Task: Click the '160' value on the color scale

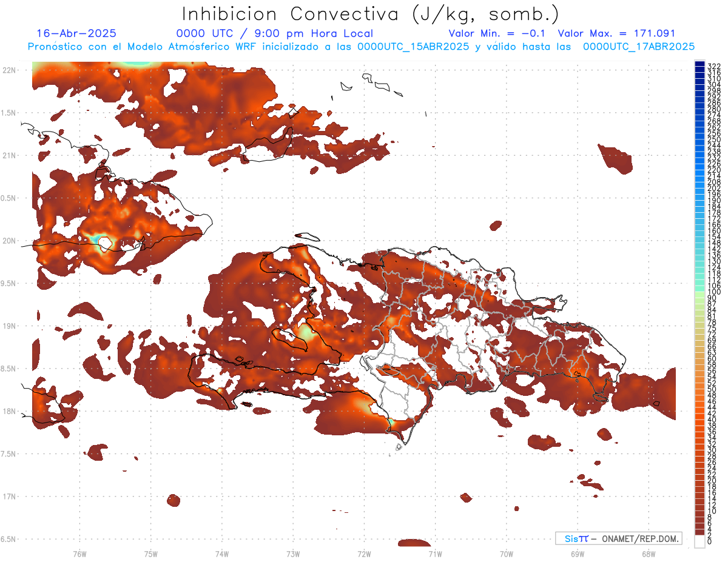Action: [714, 231]
